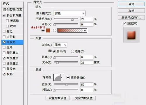This screenshot has width=146, height=105.
Task: Click the 大小 size slider handle
Action: coord(58,63)
